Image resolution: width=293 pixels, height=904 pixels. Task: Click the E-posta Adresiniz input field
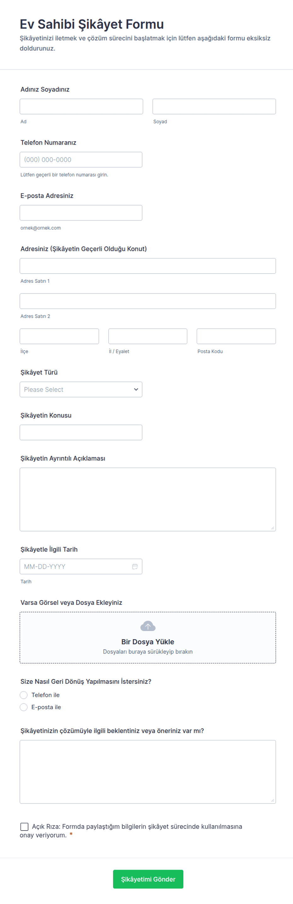[81, 213]
